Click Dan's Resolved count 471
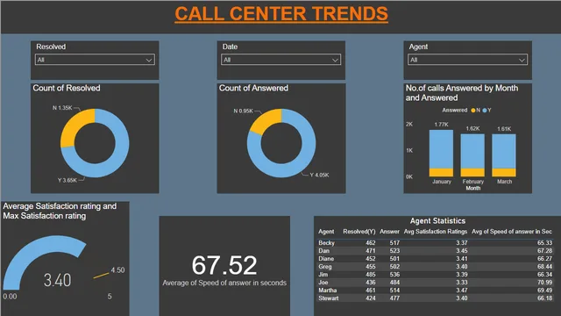 click(370, 251)
